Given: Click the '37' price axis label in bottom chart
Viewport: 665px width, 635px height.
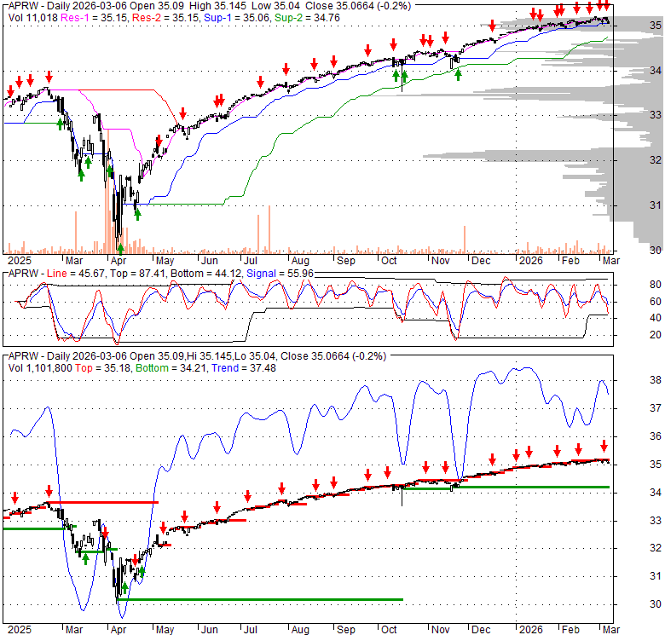Looking at the screenshot, I should coord(656,407).
